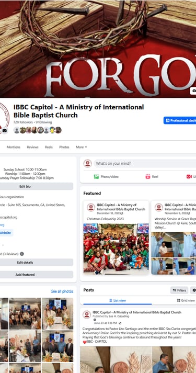Image resolution: width=196 pixels, height=373 pixels.
Task: Open reviews info icon
Action: coord(22,254)
